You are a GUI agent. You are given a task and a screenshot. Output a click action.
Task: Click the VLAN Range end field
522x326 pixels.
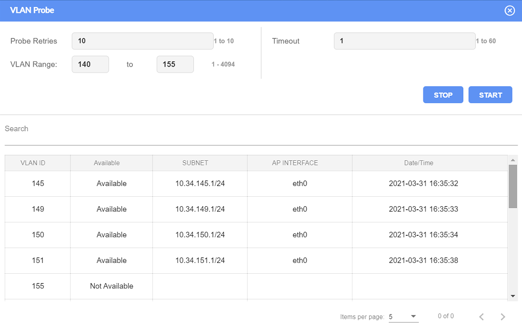[x=175, y=65]
